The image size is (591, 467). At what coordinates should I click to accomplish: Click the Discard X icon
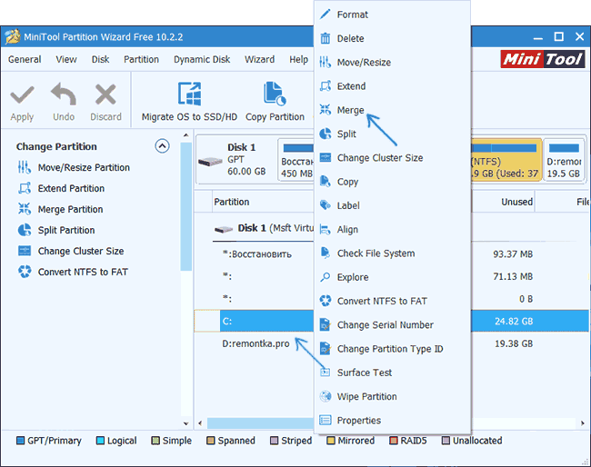[105, 94]
